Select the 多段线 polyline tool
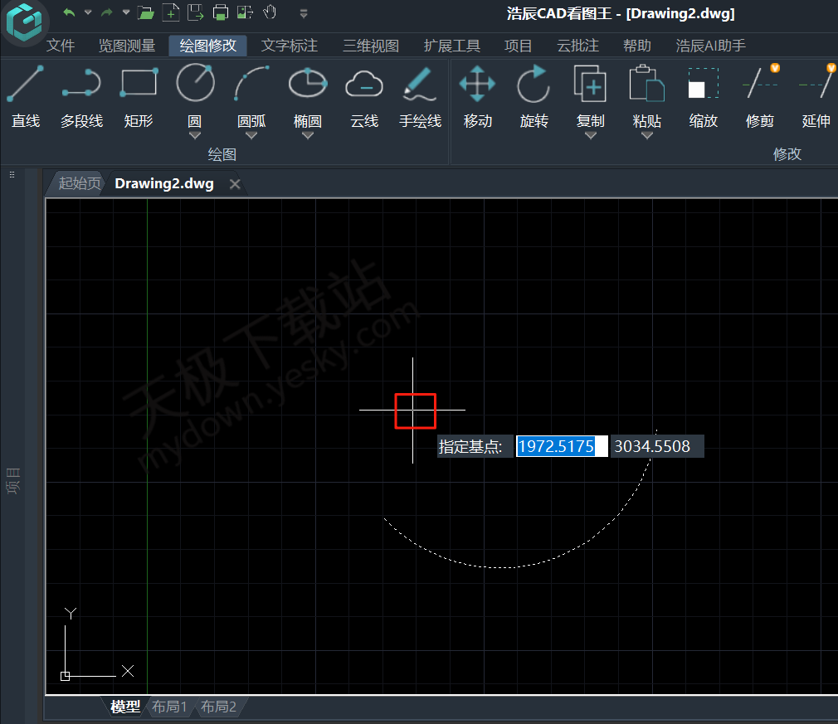 click(81, 96)
